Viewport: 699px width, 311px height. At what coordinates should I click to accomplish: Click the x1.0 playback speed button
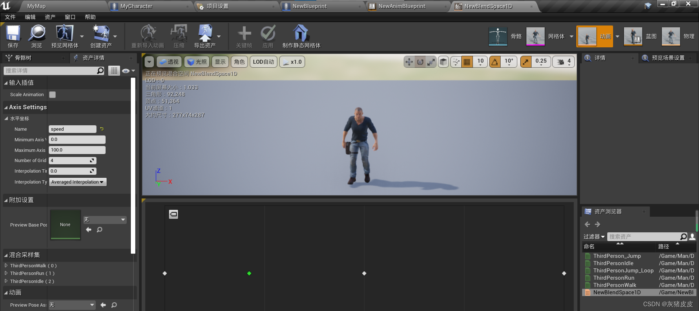pyautogui.click(x=292, y=62)
